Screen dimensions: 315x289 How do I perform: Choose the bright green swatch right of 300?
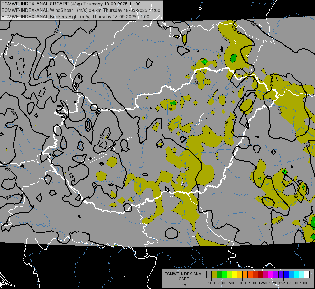tap(224, 275)
